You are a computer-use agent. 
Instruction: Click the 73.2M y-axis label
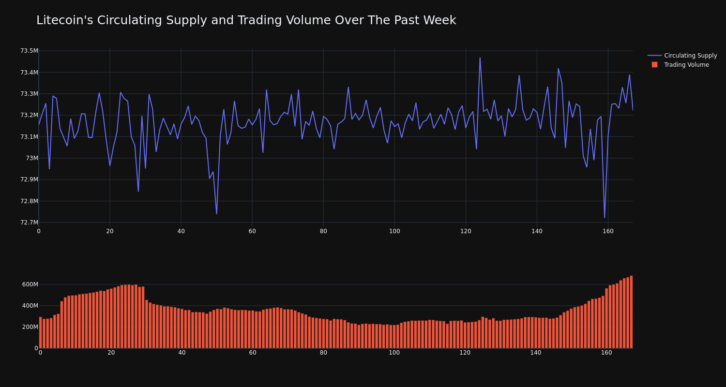tap(29, 115)
